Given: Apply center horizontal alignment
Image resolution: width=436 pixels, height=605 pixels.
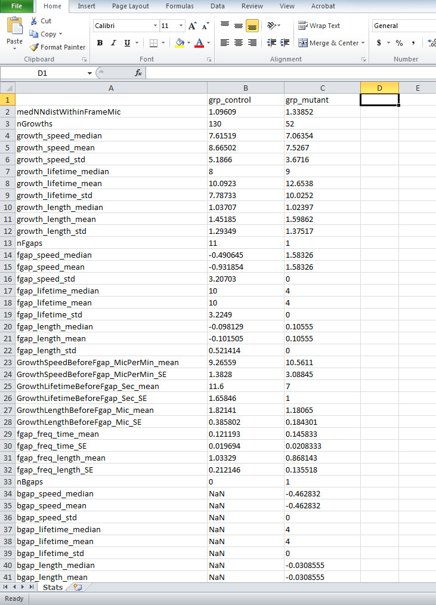Looking at the screenshot, I should tap(238, 43).
